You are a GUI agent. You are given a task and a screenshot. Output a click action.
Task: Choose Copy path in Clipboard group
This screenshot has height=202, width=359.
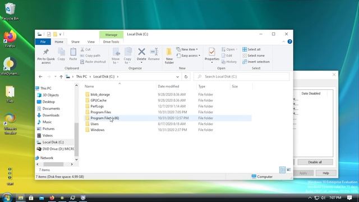click(x=90, y=56)
